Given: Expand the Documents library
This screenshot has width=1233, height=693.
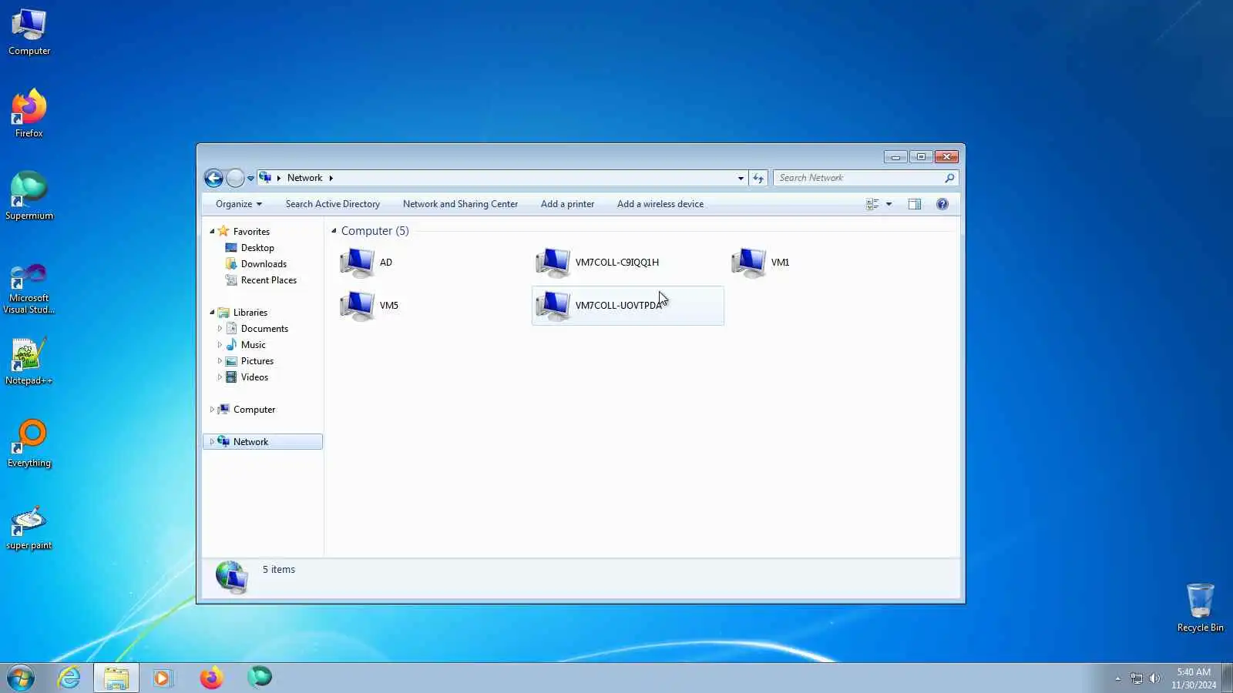Looking at the screenshot, I should coord(220,329).
